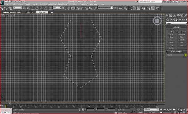
Task: Click the Select Object arrow tool
Action: [x=24, y=8]
